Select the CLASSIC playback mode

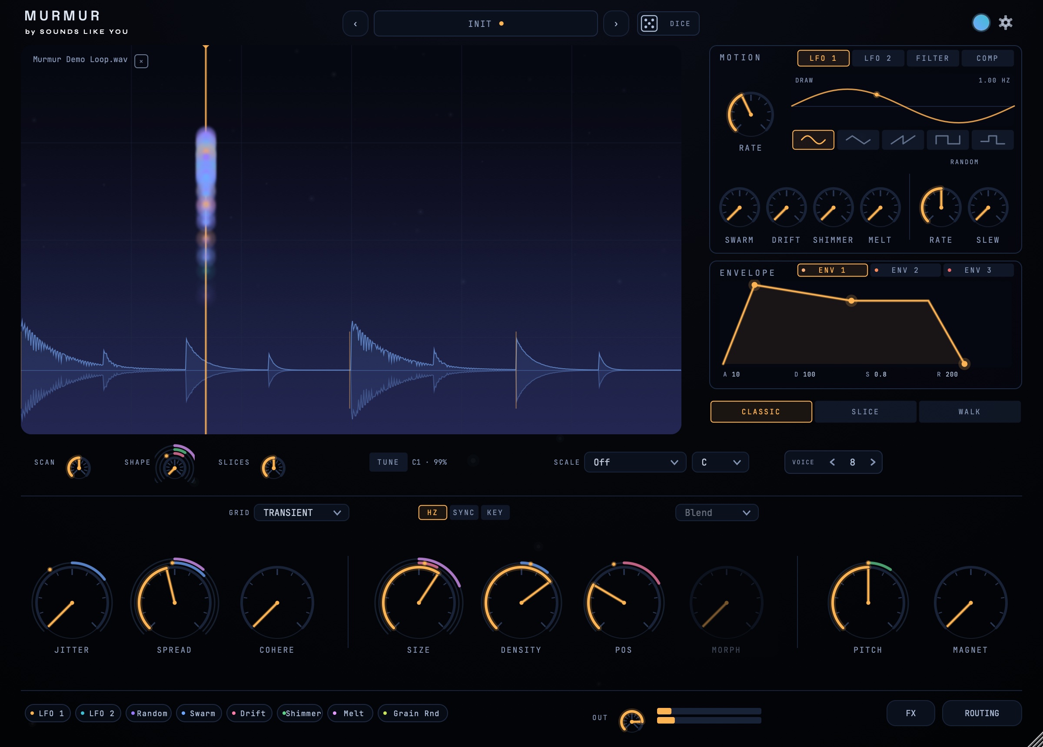(761, 411)
